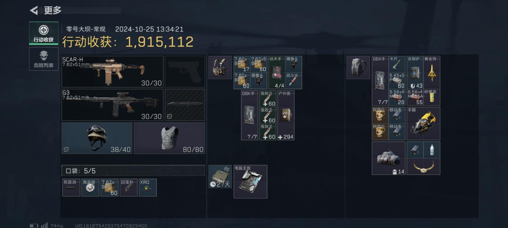Screen dimensions: 508x228
Task: Select the 户外医 medical pack with 294
Action: tap(286, 115)
